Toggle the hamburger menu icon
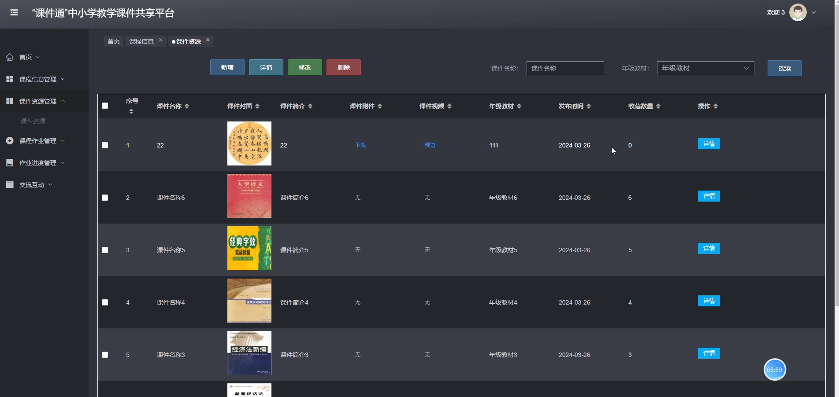 coord(14,12)
